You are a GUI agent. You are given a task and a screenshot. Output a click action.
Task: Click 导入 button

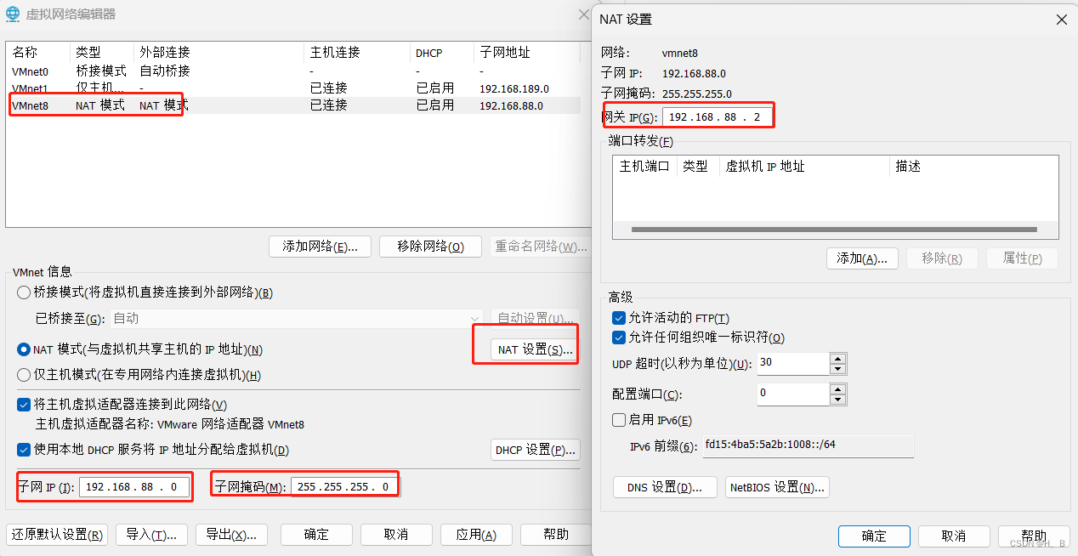(x=151, y=535)
